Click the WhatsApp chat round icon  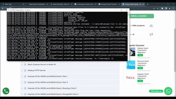[x=168, y=91]
